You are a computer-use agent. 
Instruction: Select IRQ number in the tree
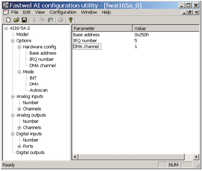(x=41, y=59)
